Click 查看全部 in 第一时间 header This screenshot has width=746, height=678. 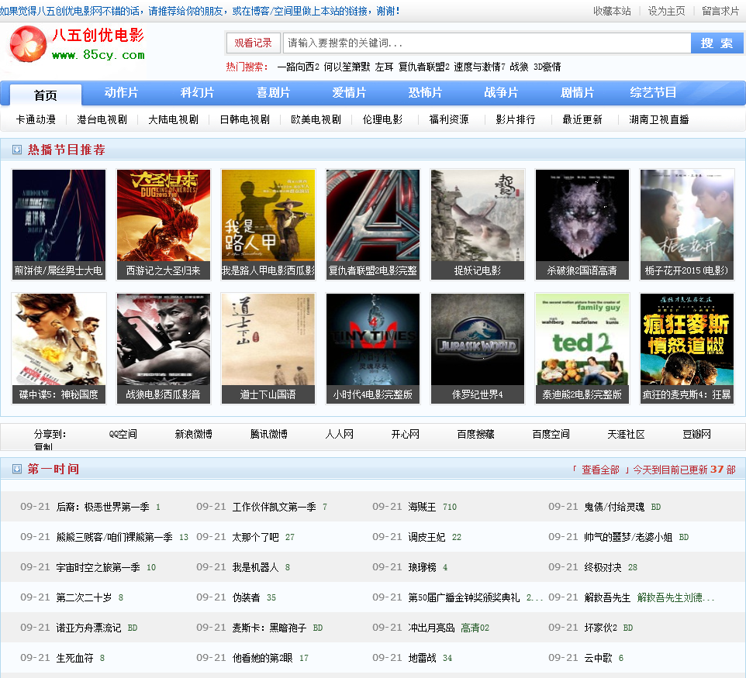[x=600, y=470]
